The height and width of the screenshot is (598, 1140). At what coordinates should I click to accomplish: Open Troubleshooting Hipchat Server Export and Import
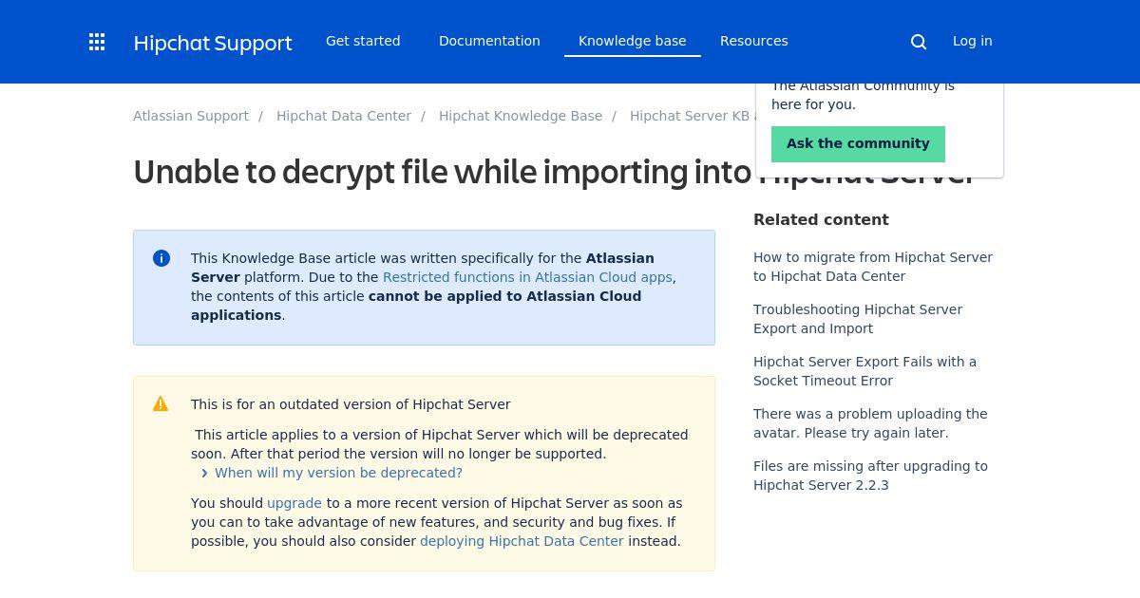coord(858,319)
